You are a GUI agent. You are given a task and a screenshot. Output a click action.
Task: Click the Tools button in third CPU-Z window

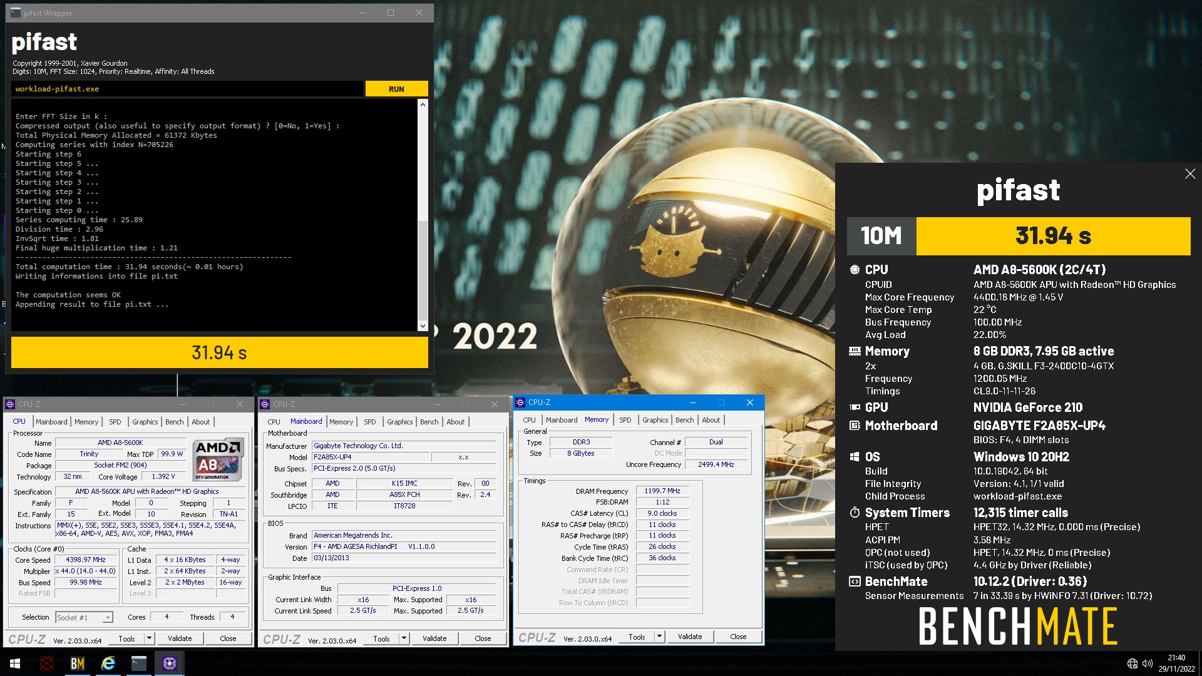coord(637,637)
